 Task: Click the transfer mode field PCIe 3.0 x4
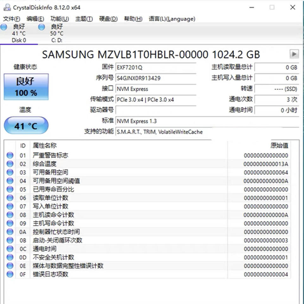click(156, 100)
